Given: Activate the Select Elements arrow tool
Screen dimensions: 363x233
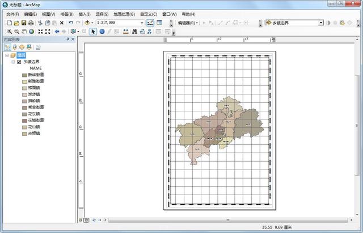Looking at the screenshot, I should click(93, 32).
